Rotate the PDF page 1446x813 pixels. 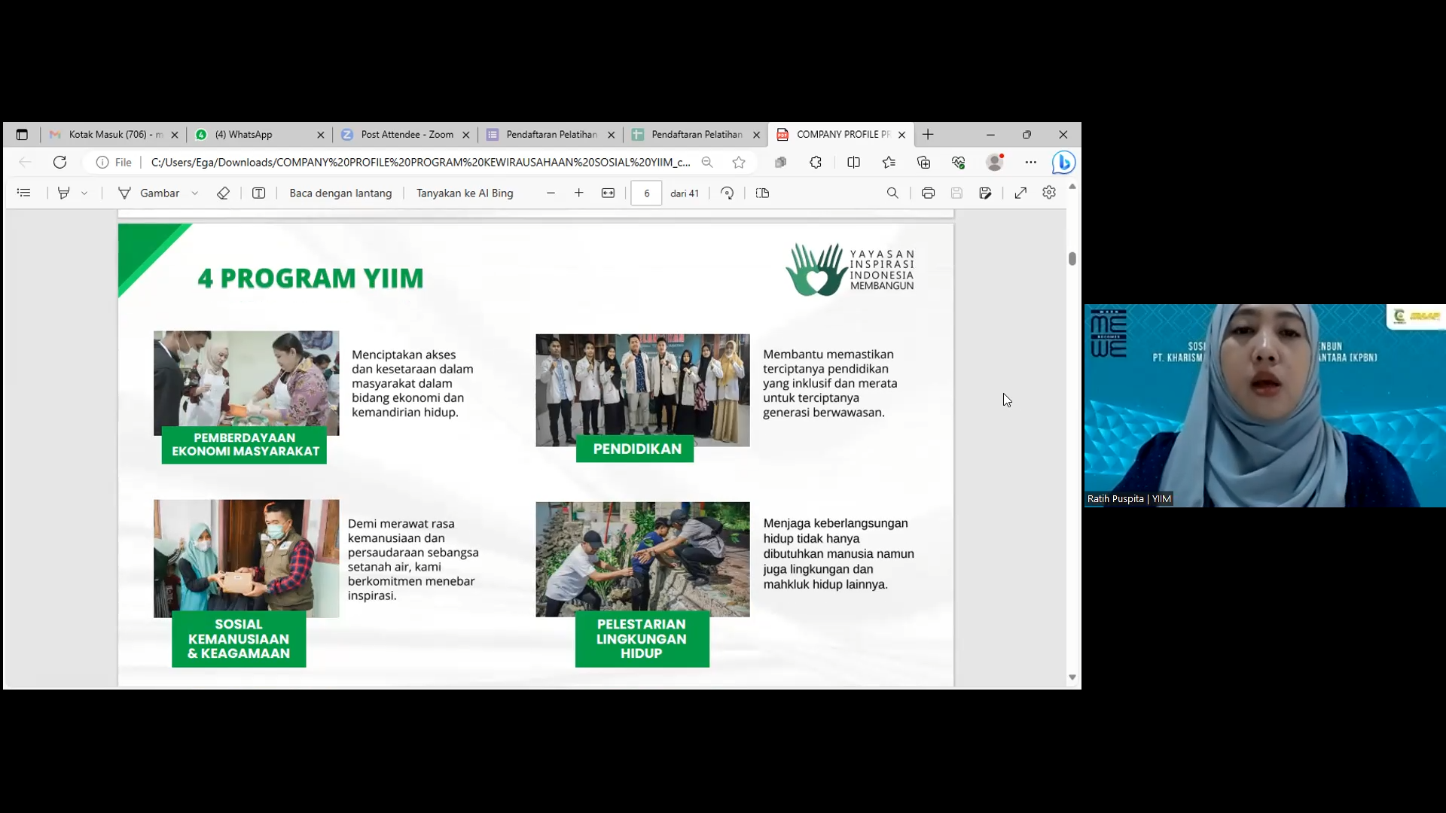click(x=727, y=193)
